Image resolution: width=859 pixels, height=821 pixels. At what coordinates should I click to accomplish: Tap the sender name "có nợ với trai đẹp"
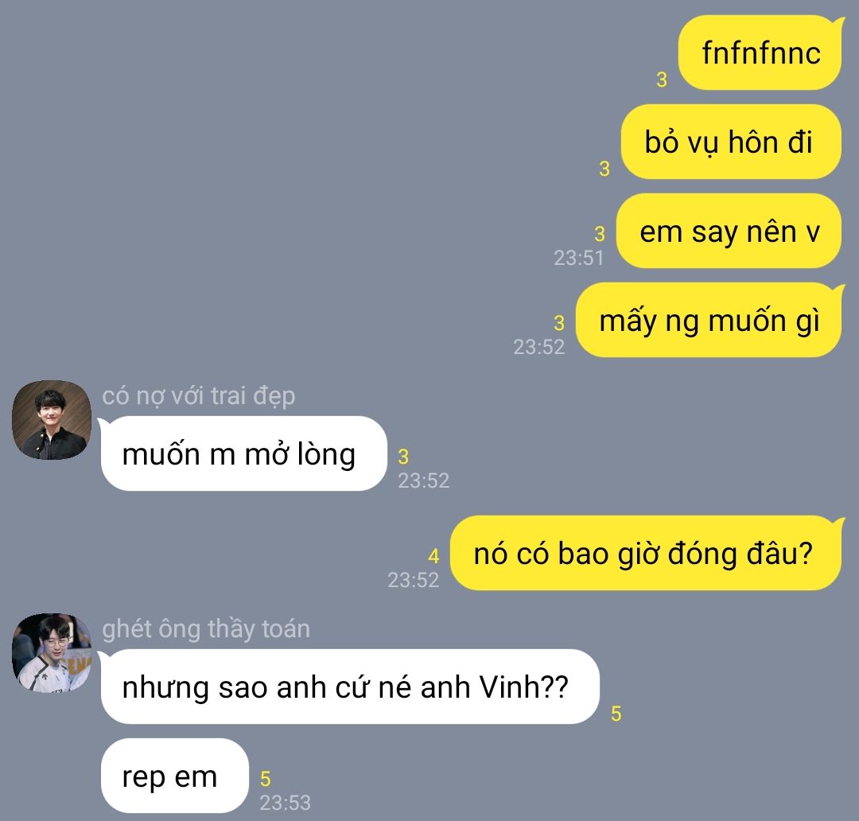[x=198, y=395]
